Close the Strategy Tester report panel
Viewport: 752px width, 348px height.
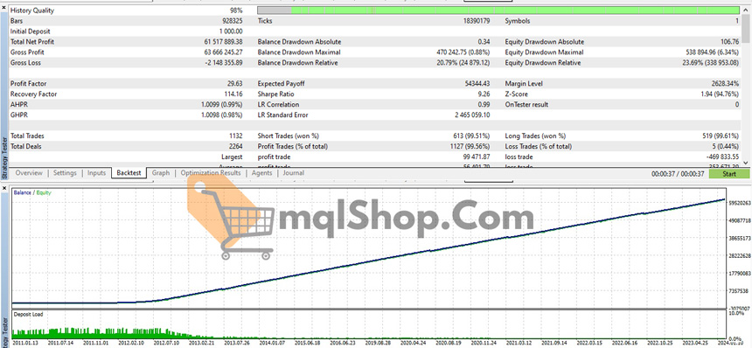click(3, 8)
